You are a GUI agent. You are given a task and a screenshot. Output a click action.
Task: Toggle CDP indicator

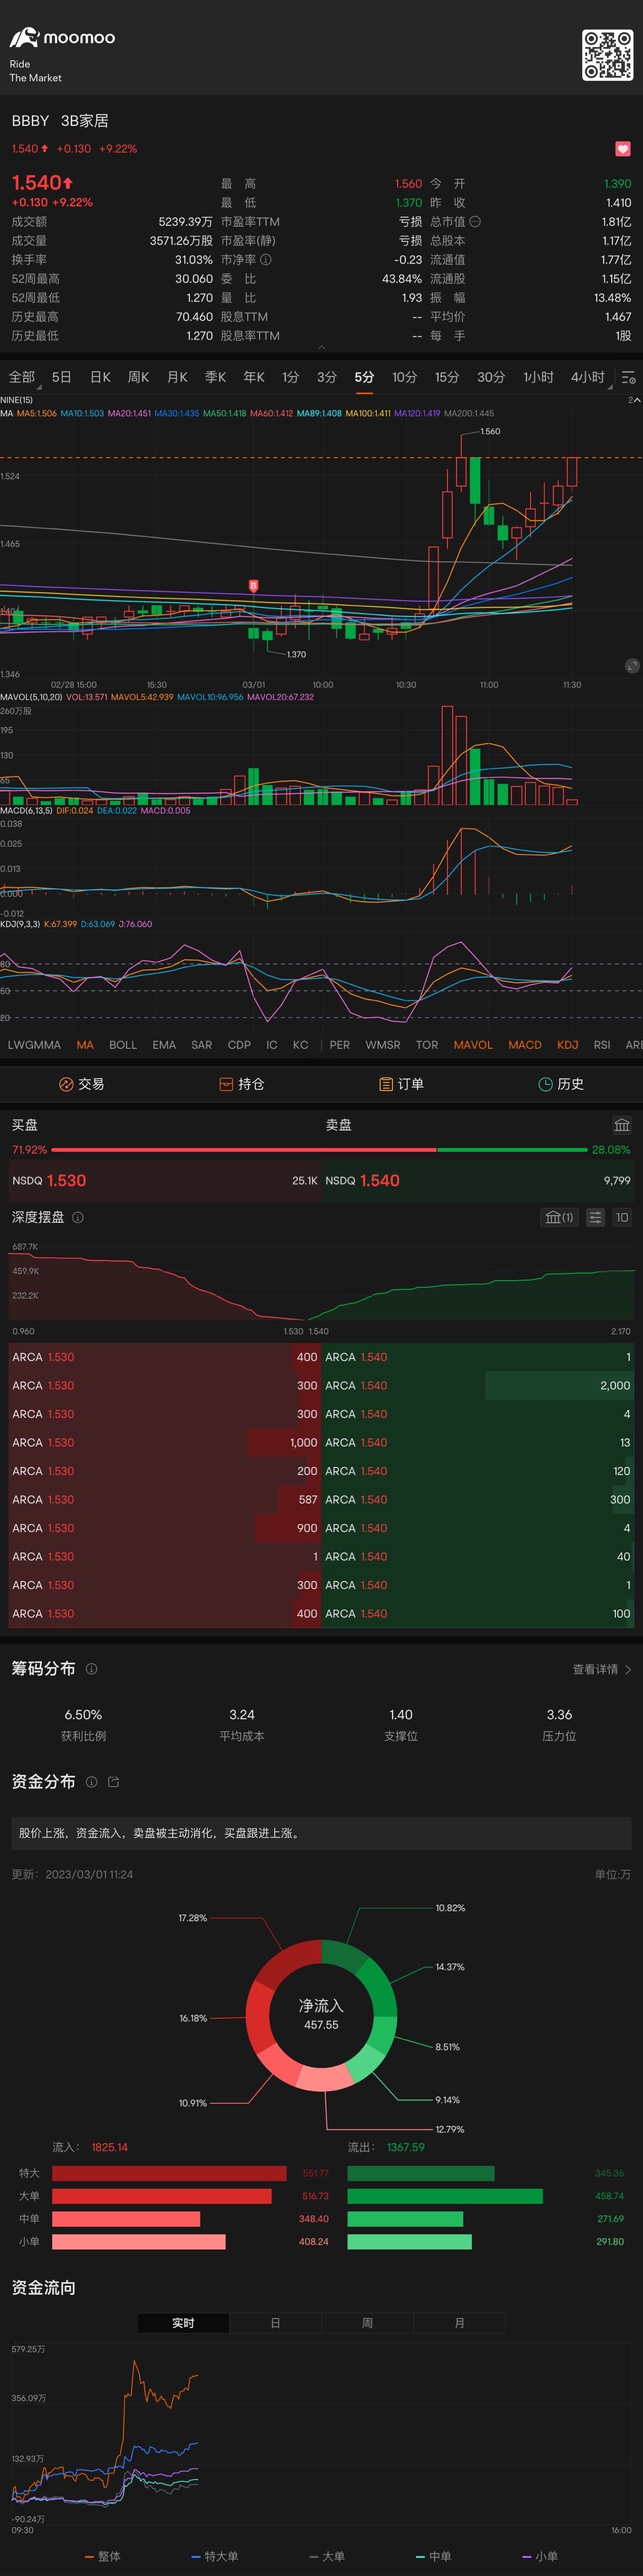pyautogui.click(x=240, y=1045)
